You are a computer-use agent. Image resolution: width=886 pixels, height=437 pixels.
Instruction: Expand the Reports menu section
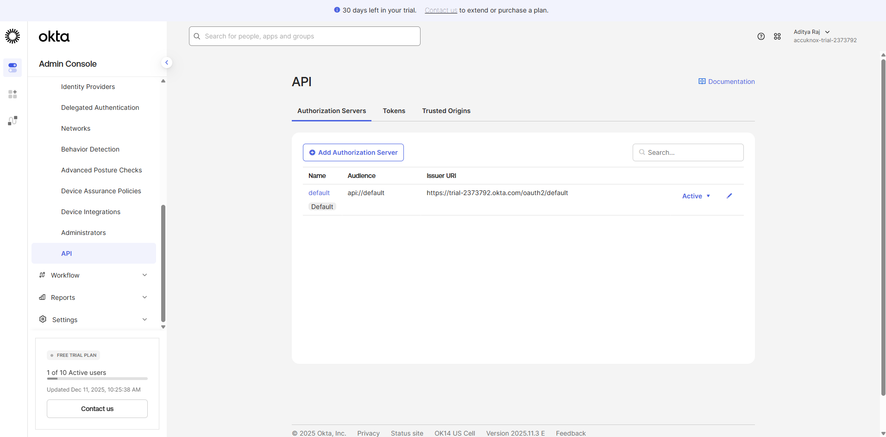[x=94, y=298]
